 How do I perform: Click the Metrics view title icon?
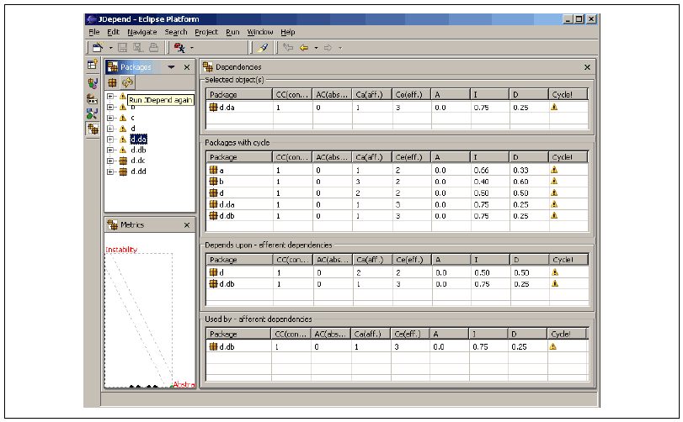[112, 224]
